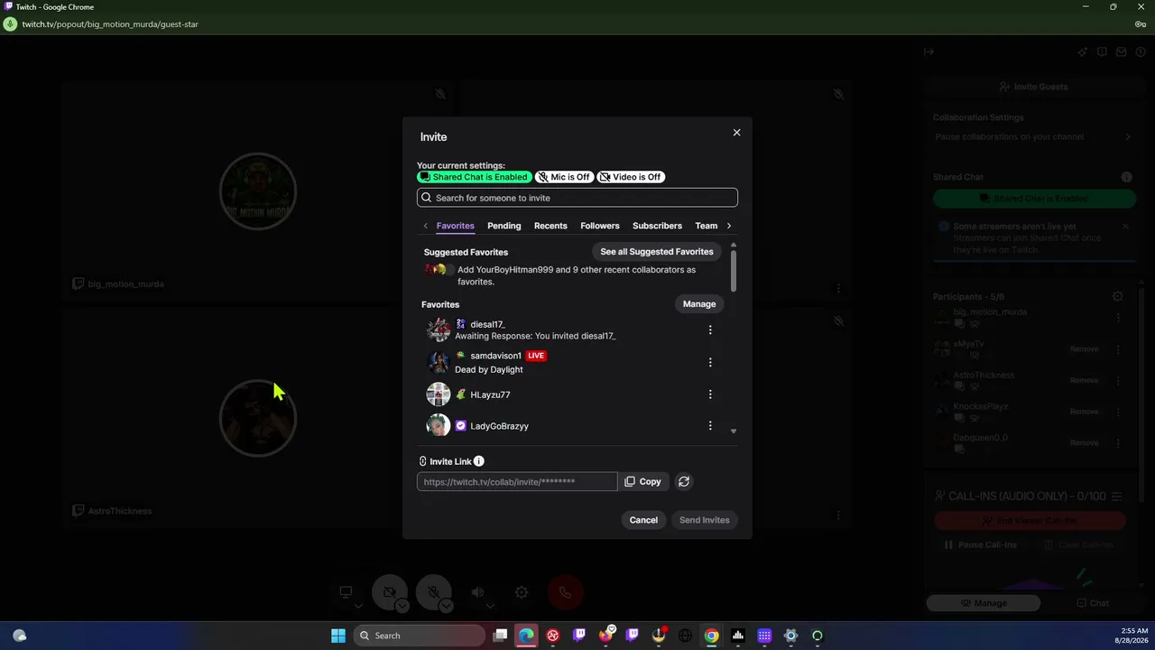Collapse the guest panel with the arrow icon
The image size is (1155, 650).
pos(929,51)
